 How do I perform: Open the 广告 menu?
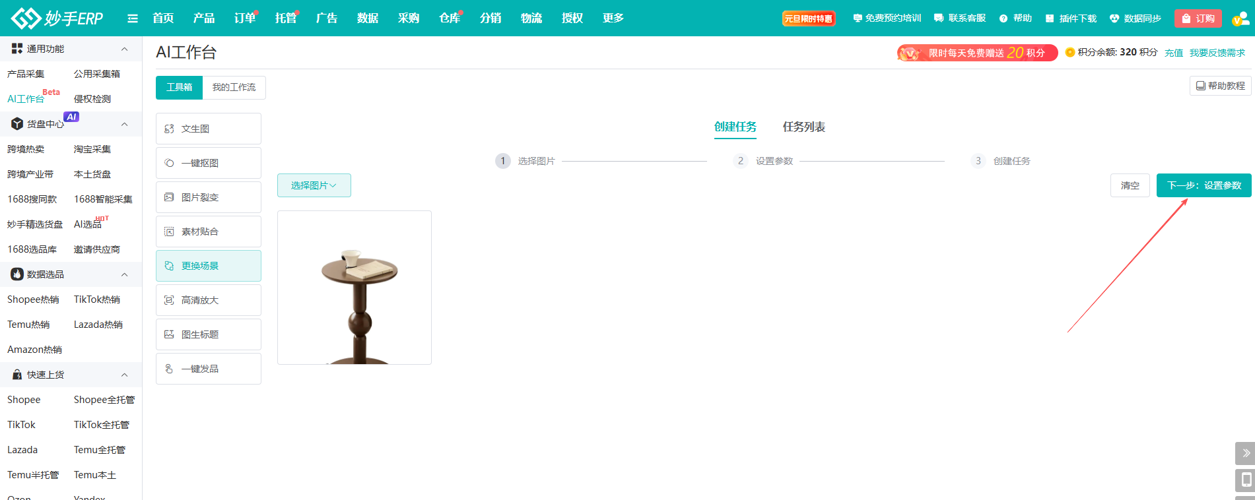click(327, 18)
